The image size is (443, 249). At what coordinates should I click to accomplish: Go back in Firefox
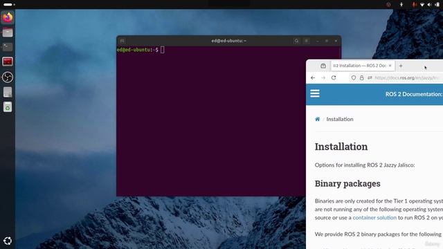tap(313, 77)
